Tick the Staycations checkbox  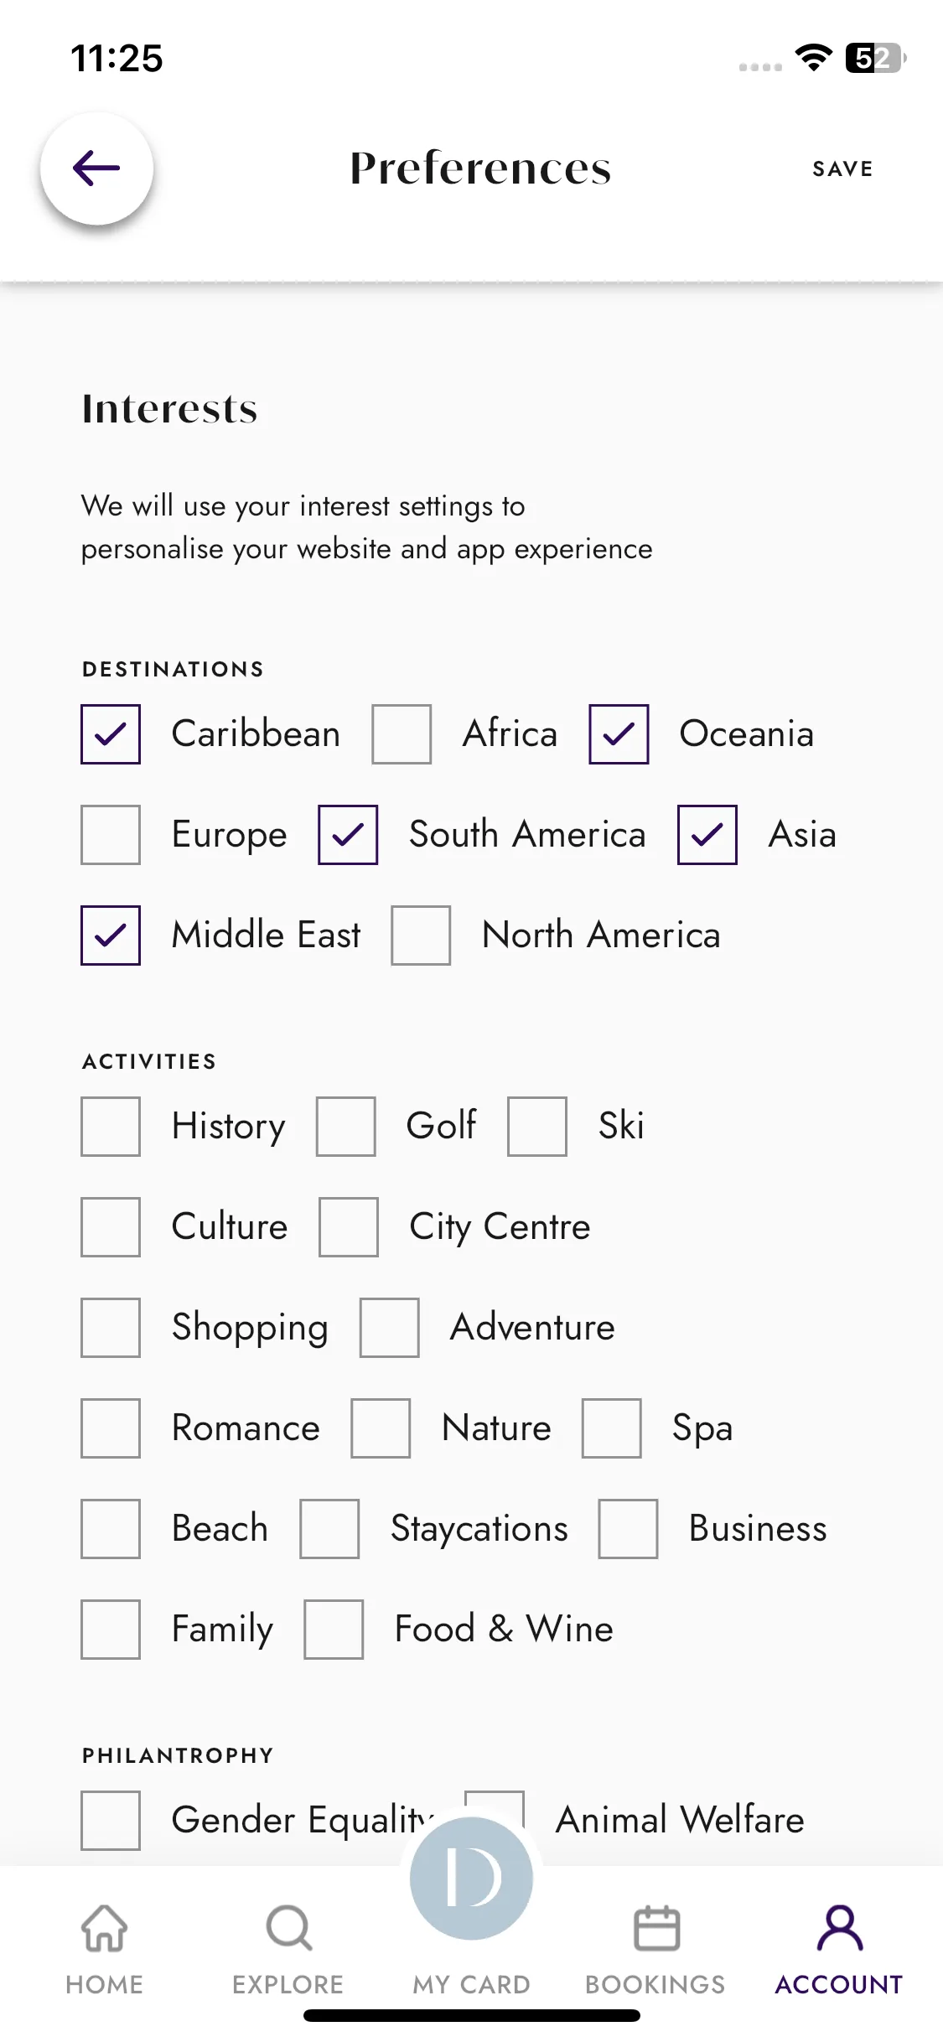pyautogui.click(x=329, y=1529)
